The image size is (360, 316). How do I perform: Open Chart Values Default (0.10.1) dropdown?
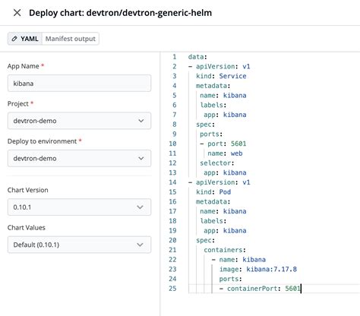click(79, 245)
